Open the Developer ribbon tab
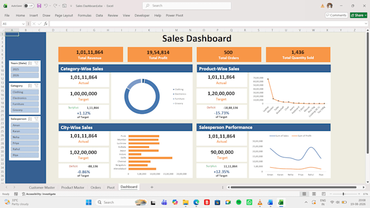Viewport: 370px width, 208px height. pos(142,15)
